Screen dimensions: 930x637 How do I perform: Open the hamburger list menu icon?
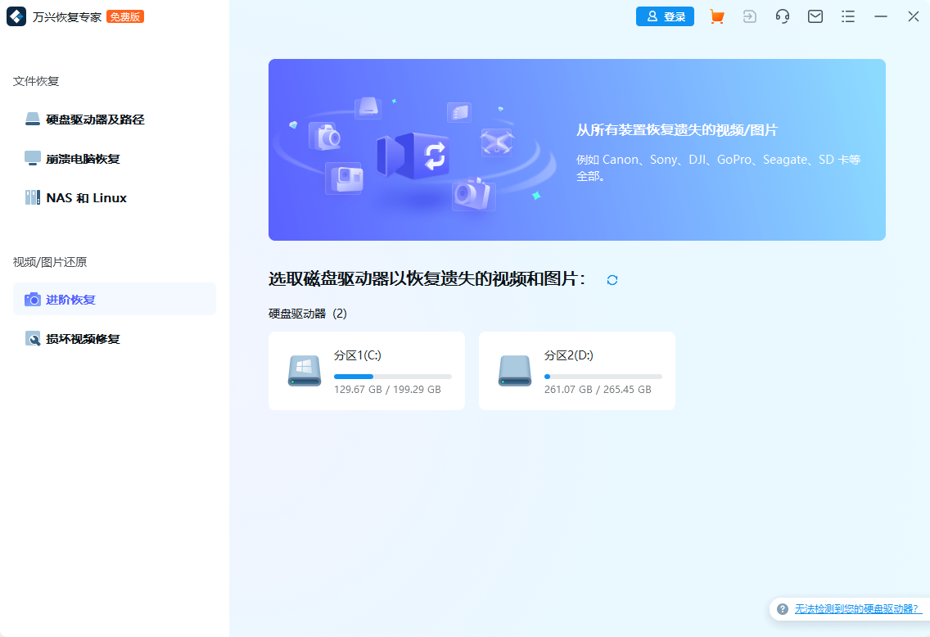point(848,16)
